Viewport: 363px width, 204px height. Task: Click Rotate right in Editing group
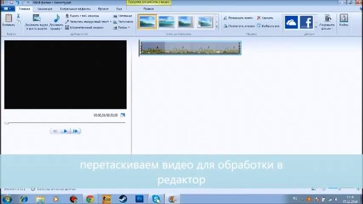click(x=239, y=26)
